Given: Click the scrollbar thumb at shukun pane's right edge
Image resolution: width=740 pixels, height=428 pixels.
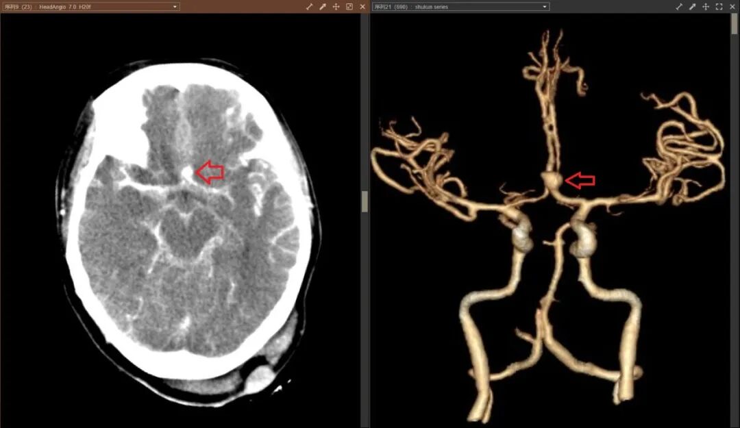Looking at the screenshot, I should tap(734, 25).
